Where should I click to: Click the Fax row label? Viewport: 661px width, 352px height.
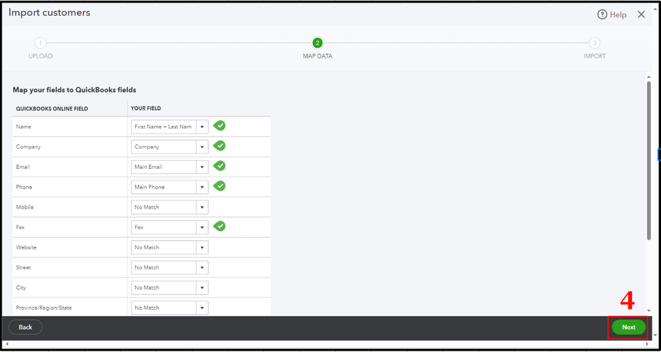pyautogui.click(x=21, y=227)
